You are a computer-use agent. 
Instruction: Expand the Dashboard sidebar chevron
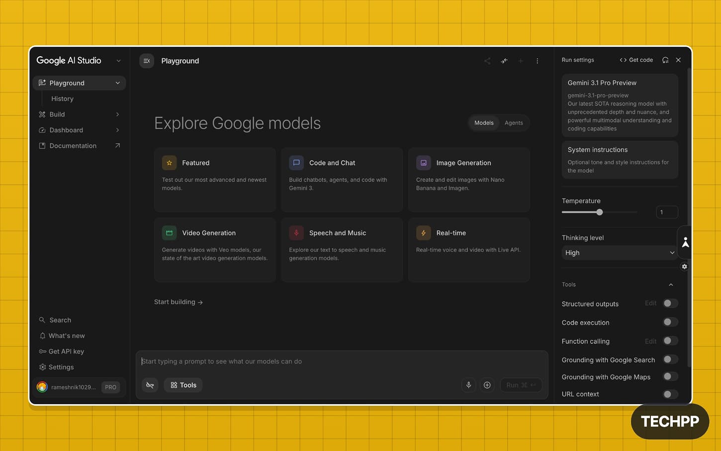click(117, 130)
